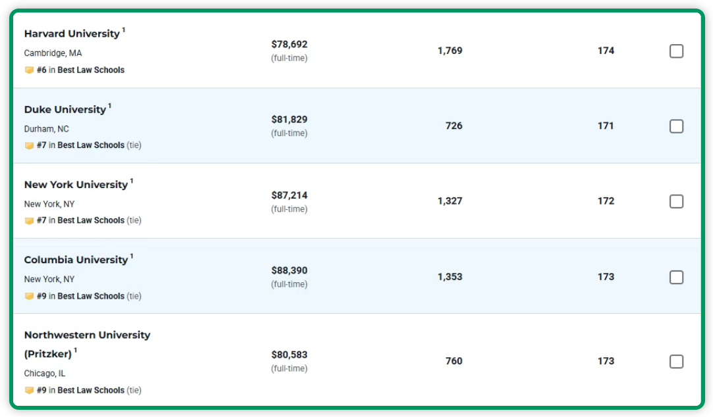Click the ranking badge icon under Duke University
Image resolution: width=713 pixels, height=417 pixels.
[29, 145]
